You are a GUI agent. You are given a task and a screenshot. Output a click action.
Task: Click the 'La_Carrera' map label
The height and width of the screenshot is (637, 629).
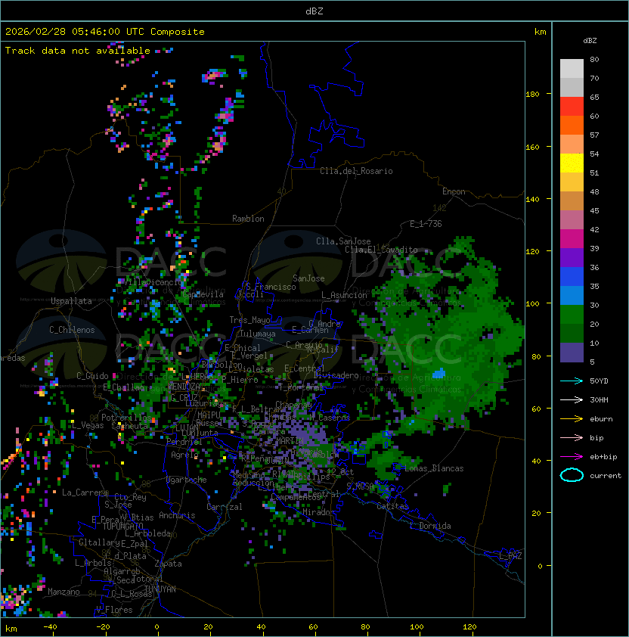85,493
